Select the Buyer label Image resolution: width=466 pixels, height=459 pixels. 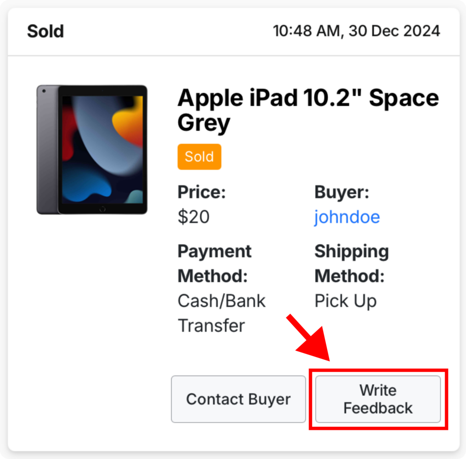click(x=342, y=192)
